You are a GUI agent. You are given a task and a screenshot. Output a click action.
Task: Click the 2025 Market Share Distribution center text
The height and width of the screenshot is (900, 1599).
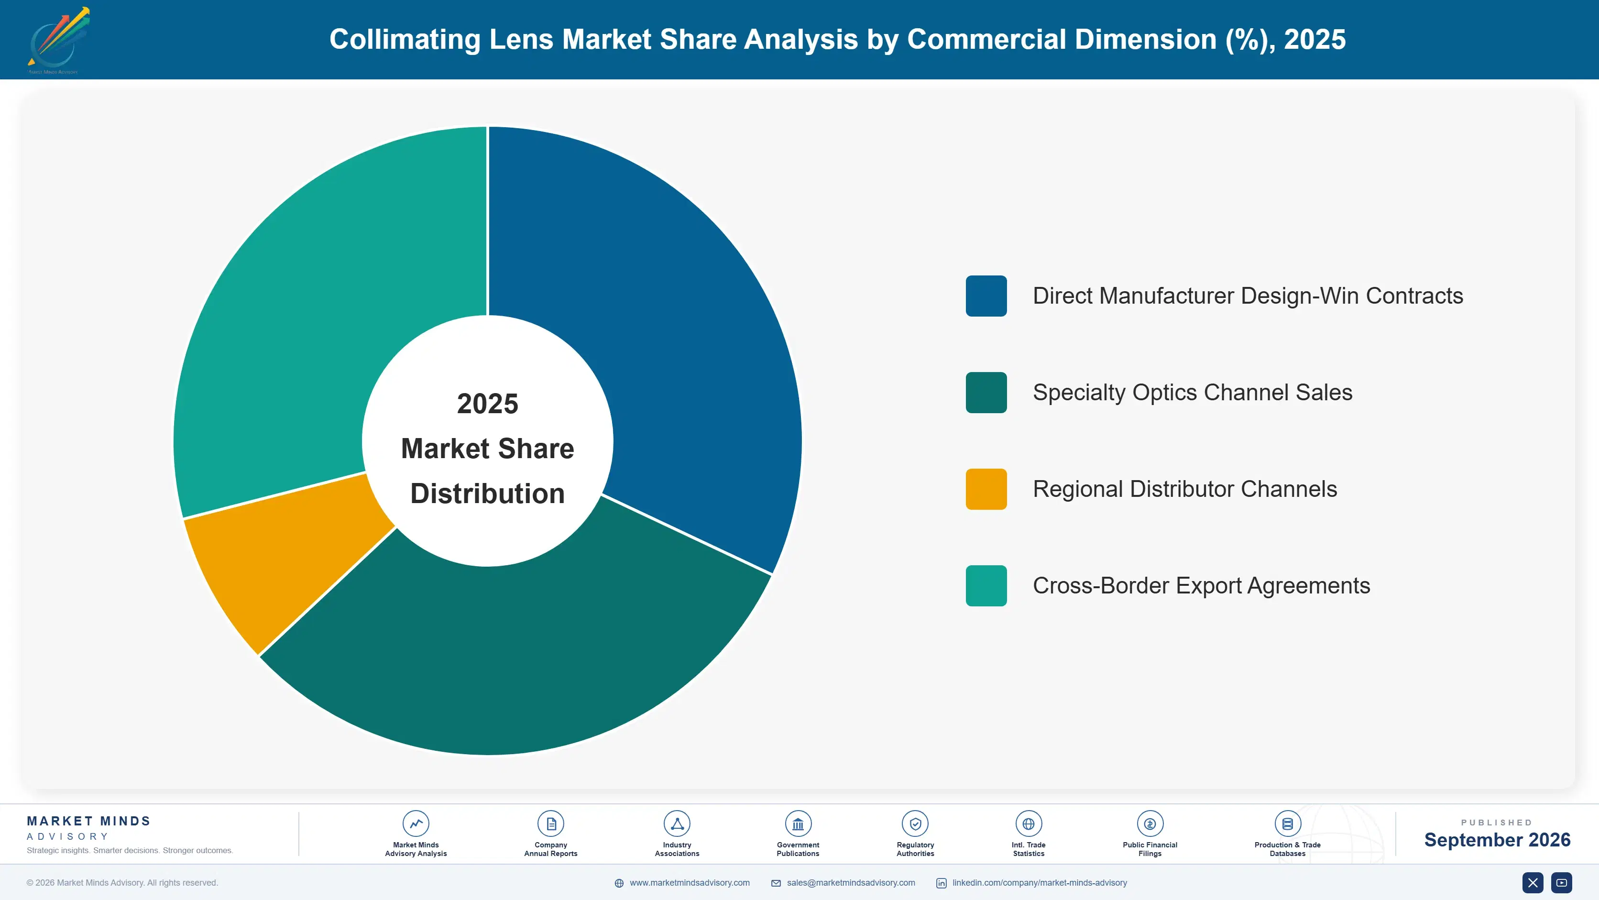487,448
